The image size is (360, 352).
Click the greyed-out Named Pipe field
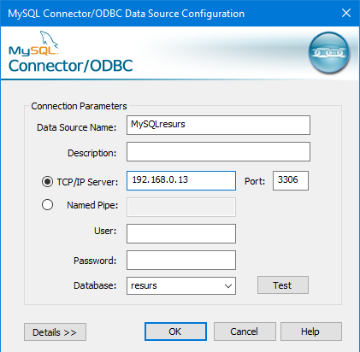click(x=181, y=207)
